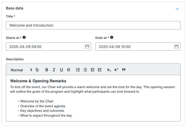Toggle bold formatting in the description editor
187x127 pixels.
pyautogui.click(x=47, y=70)
